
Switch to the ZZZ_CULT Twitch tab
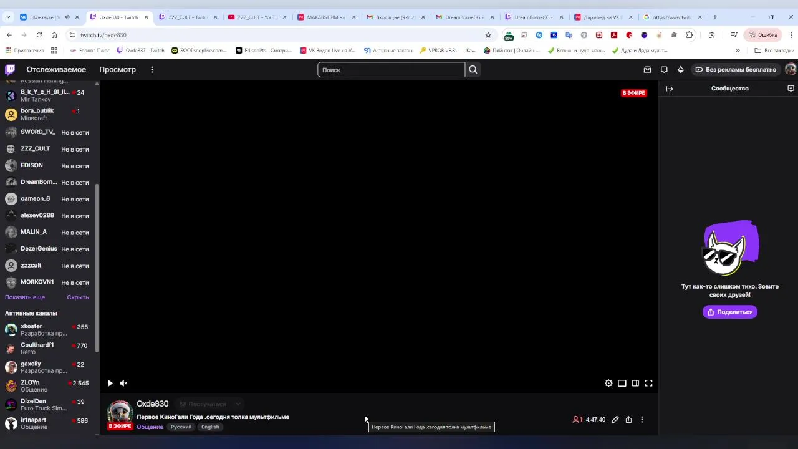(188, 17)
